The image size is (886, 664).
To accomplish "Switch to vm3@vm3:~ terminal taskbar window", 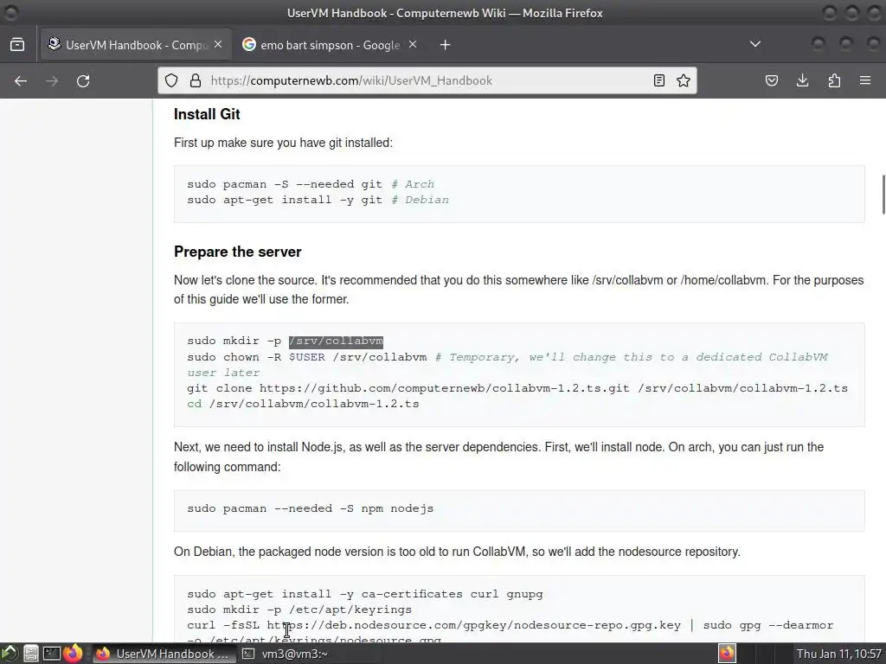I will (310, 654).
